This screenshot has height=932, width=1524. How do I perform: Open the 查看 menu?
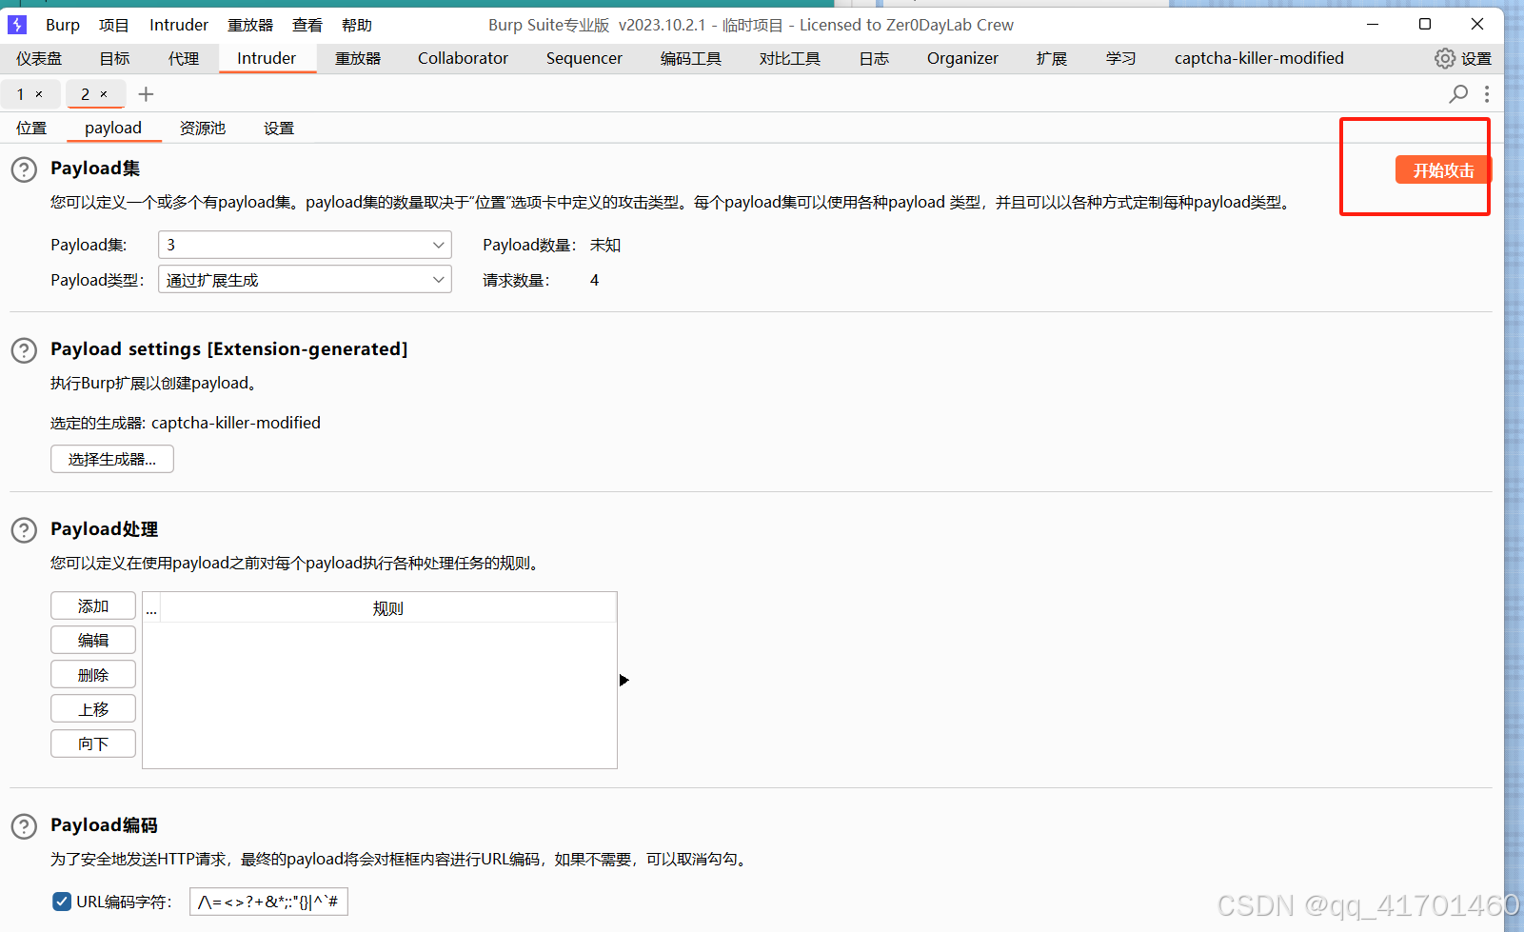click(x=307, y=25)
